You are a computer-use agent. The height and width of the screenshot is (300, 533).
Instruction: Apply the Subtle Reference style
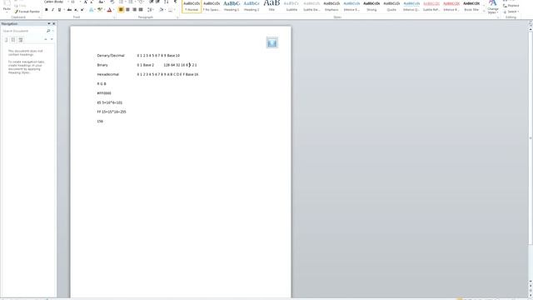[x=431, y=7]
